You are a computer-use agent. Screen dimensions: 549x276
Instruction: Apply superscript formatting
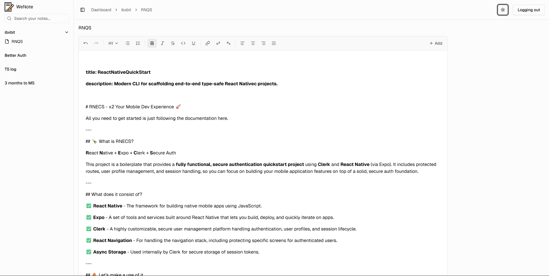click(218, 43)
